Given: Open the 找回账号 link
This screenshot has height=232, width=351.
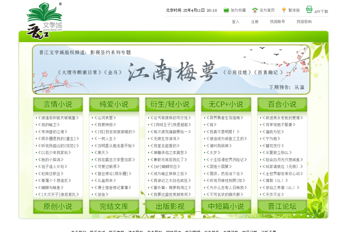Looking at the screenshot, I should click(x=278, y=22).
